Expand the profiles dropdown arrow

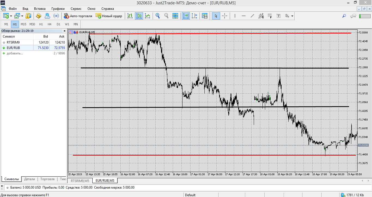(22, 16)
